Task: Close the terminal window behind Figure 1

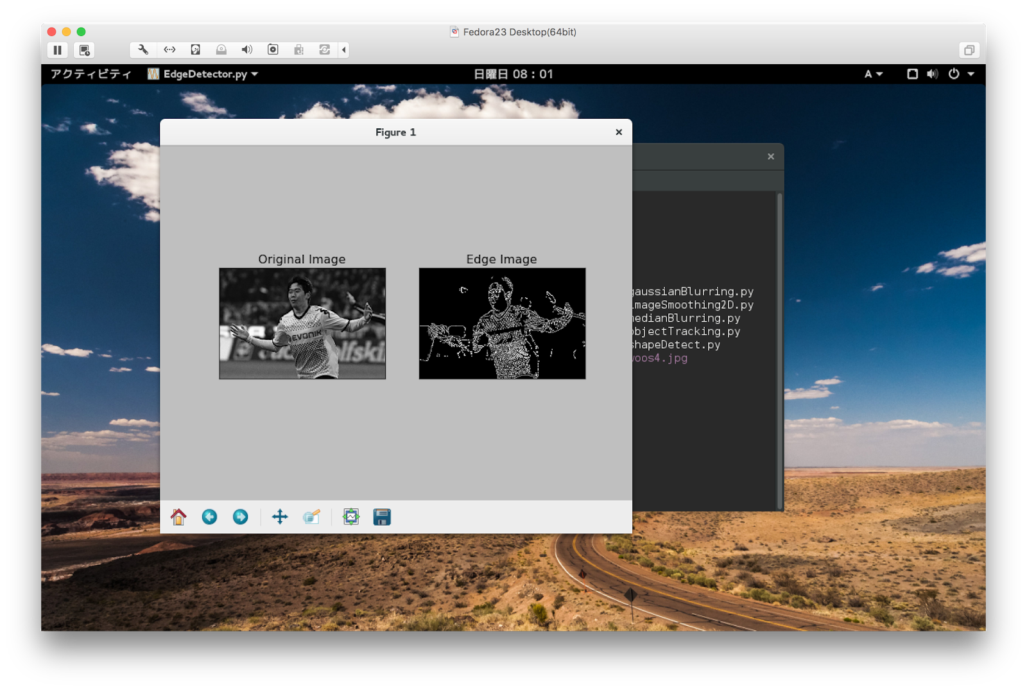Action: tap(771, 157)
